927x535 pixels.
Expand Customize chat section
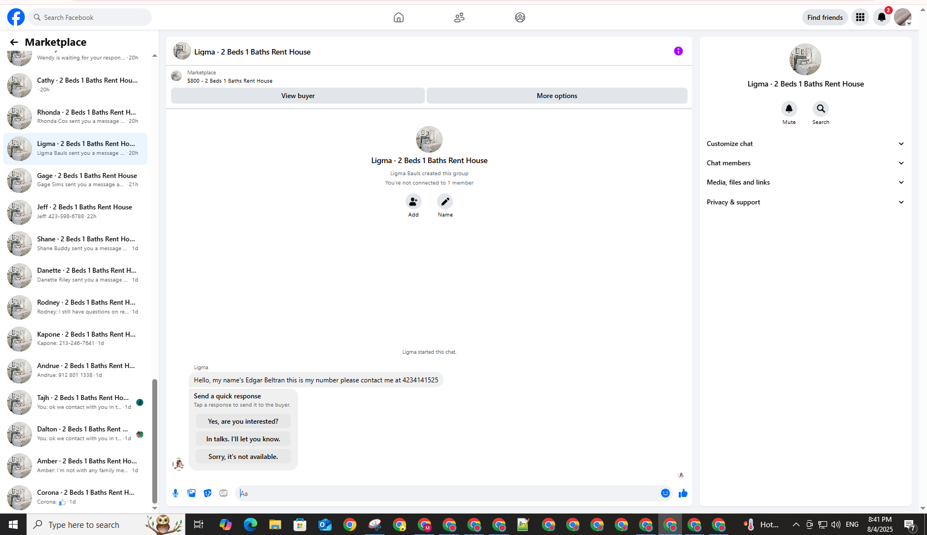(805, 144)
